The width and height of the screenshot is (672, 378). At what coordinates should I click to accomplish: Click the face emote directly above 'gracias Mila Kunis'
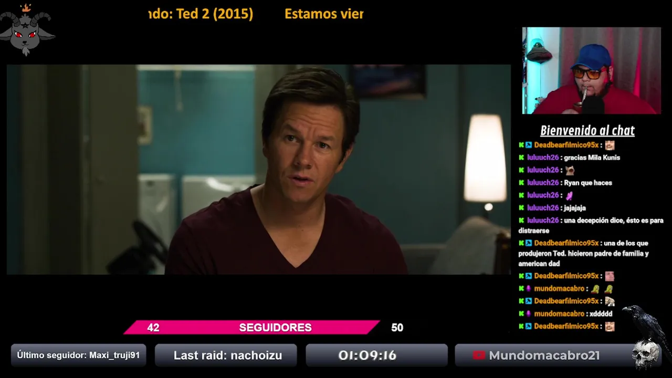pyautogui.click(x=610, y=145)
